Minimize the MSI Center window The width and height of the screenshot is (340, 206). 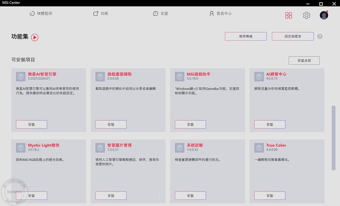click(x=308, y=3)
